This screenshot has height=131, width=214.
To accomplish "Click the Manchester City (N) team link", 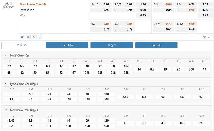I will (x=33, y=5).
